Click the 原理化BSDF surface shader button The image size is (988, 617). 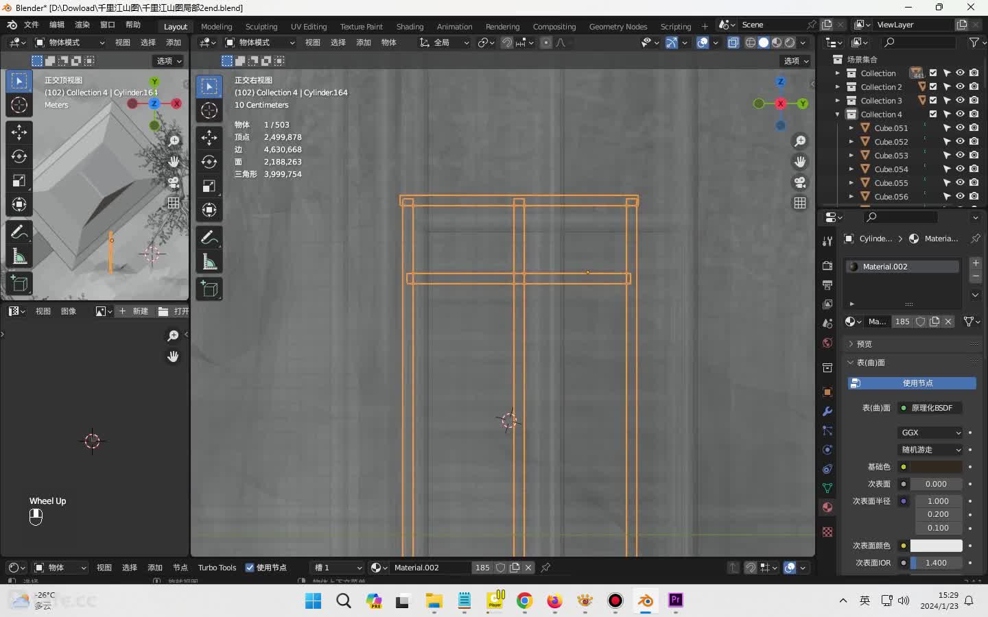click(930, 408)
